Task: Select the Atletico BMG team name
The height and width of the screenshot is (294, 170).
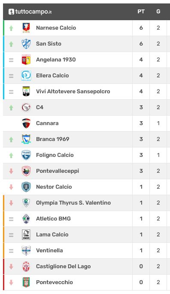Action: point(53,219)
